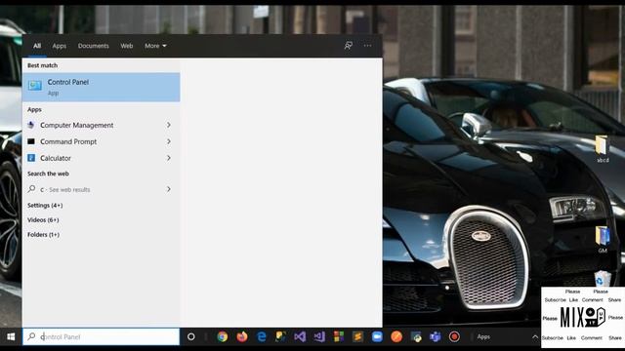
Task: Open the Python icon on the taskbar
Action: [x=416, y=336]
